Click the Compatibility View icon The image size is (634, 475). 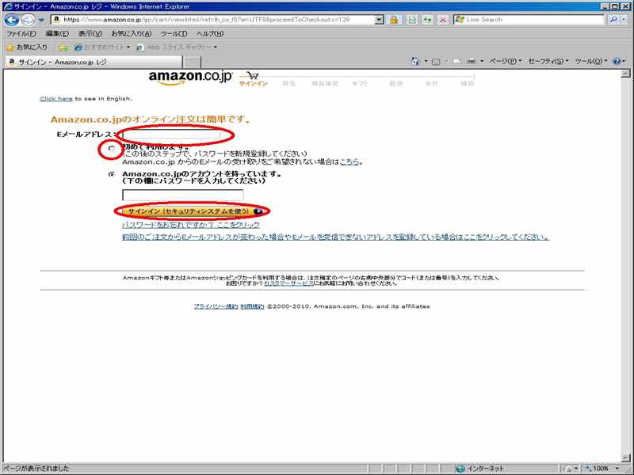[411, 20]
